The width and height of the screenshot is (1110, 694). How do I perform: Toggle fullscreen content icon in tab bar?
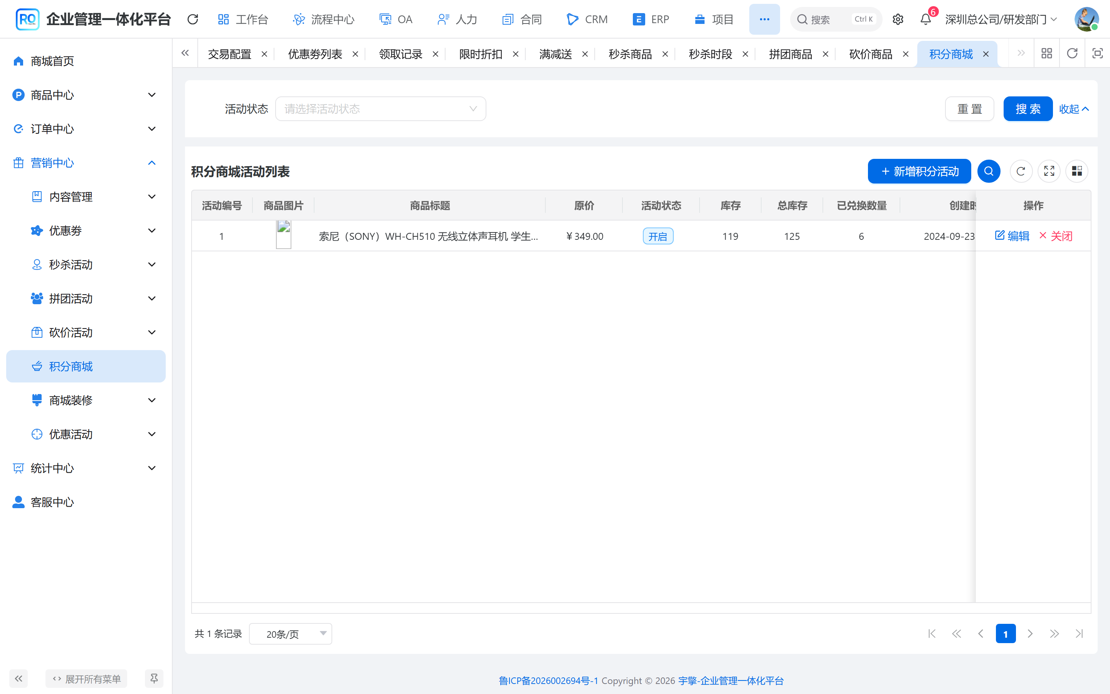click(1097, 54)
